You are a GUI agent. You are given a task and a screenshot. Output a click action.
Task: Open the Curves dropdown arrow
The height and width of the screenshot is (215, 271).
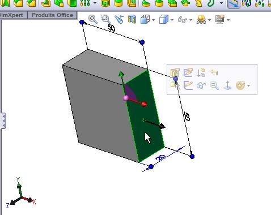221,3
